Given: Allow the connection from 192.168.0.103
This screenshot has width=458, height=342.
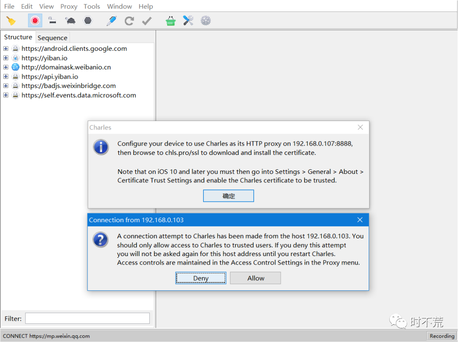Looking at the screenshot, I should pyautogui.click(x=256, y=278).
